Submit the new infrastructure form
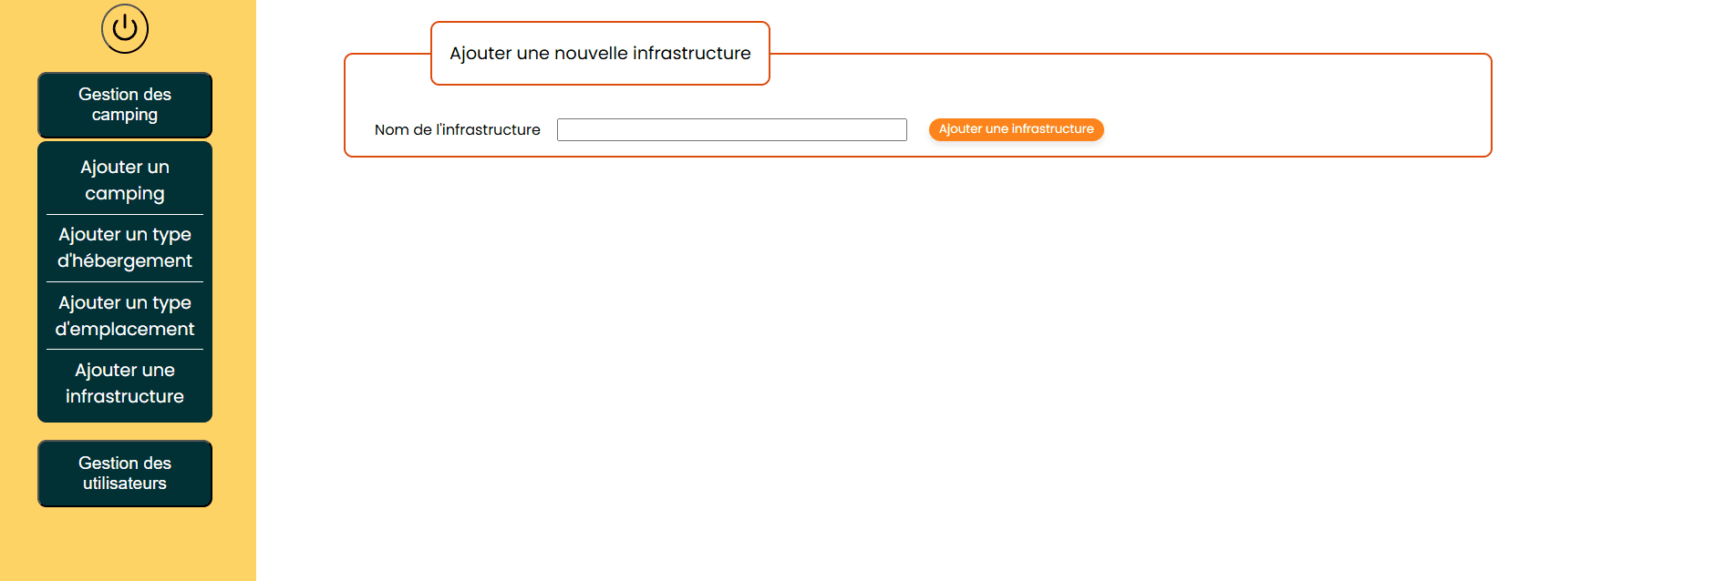The height and width of the screenshot is (581, 1736). pyautogui.click(x=1017, y=129)
